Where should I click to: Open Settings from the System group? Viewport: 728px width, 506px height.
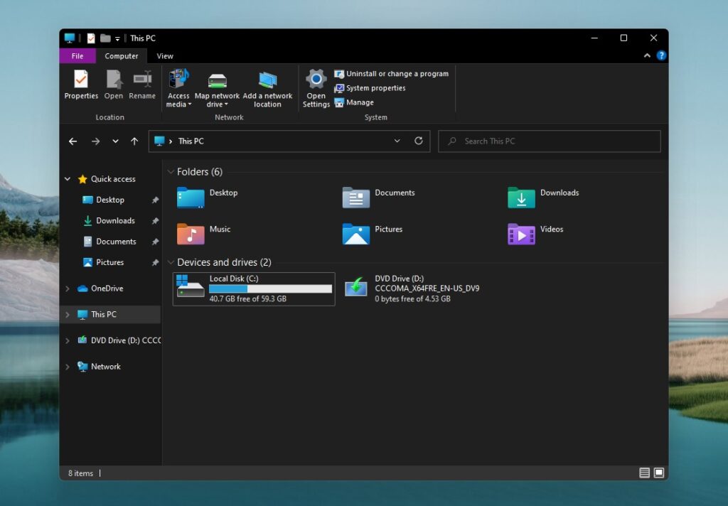315,87
